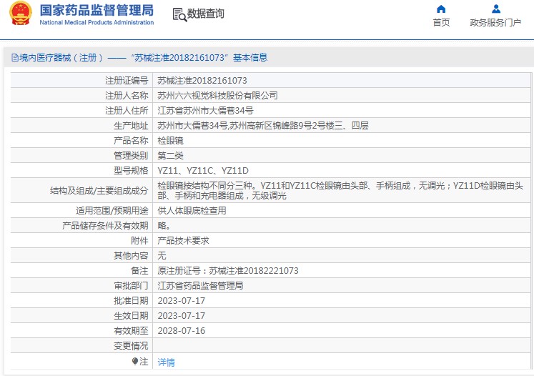Select product name 检眼镜

click(x=170, y=141)
